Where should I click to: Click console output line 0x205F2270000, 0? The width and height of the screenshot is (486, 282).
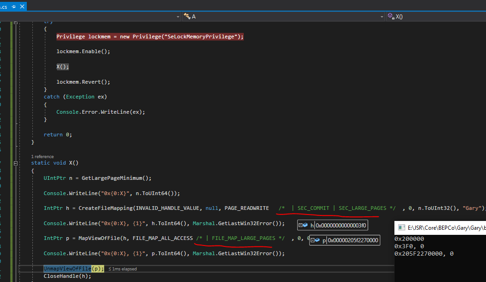point(424,254)
